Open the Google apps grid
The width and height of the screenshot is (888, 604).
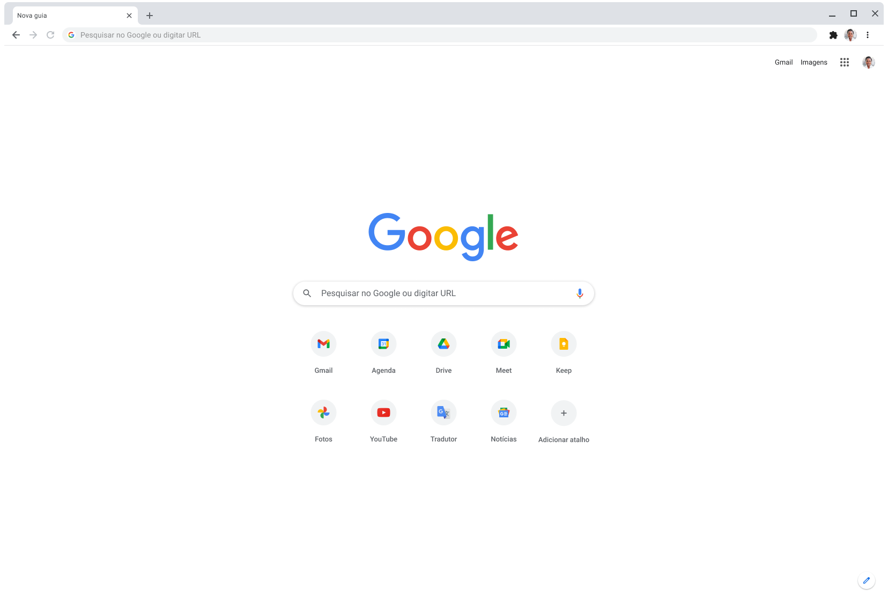845,62
